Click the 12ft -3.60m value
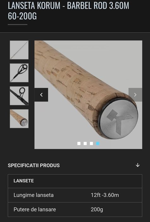The height and width of the screenshot is (222, 150). tap(105, 195)
